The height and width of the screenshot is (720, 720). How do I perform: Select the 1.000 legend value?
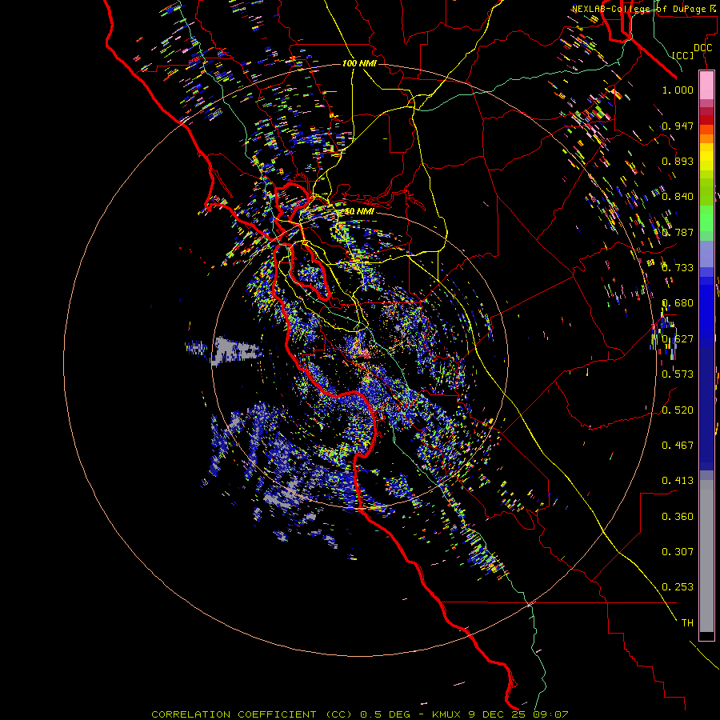click(678, 90)
